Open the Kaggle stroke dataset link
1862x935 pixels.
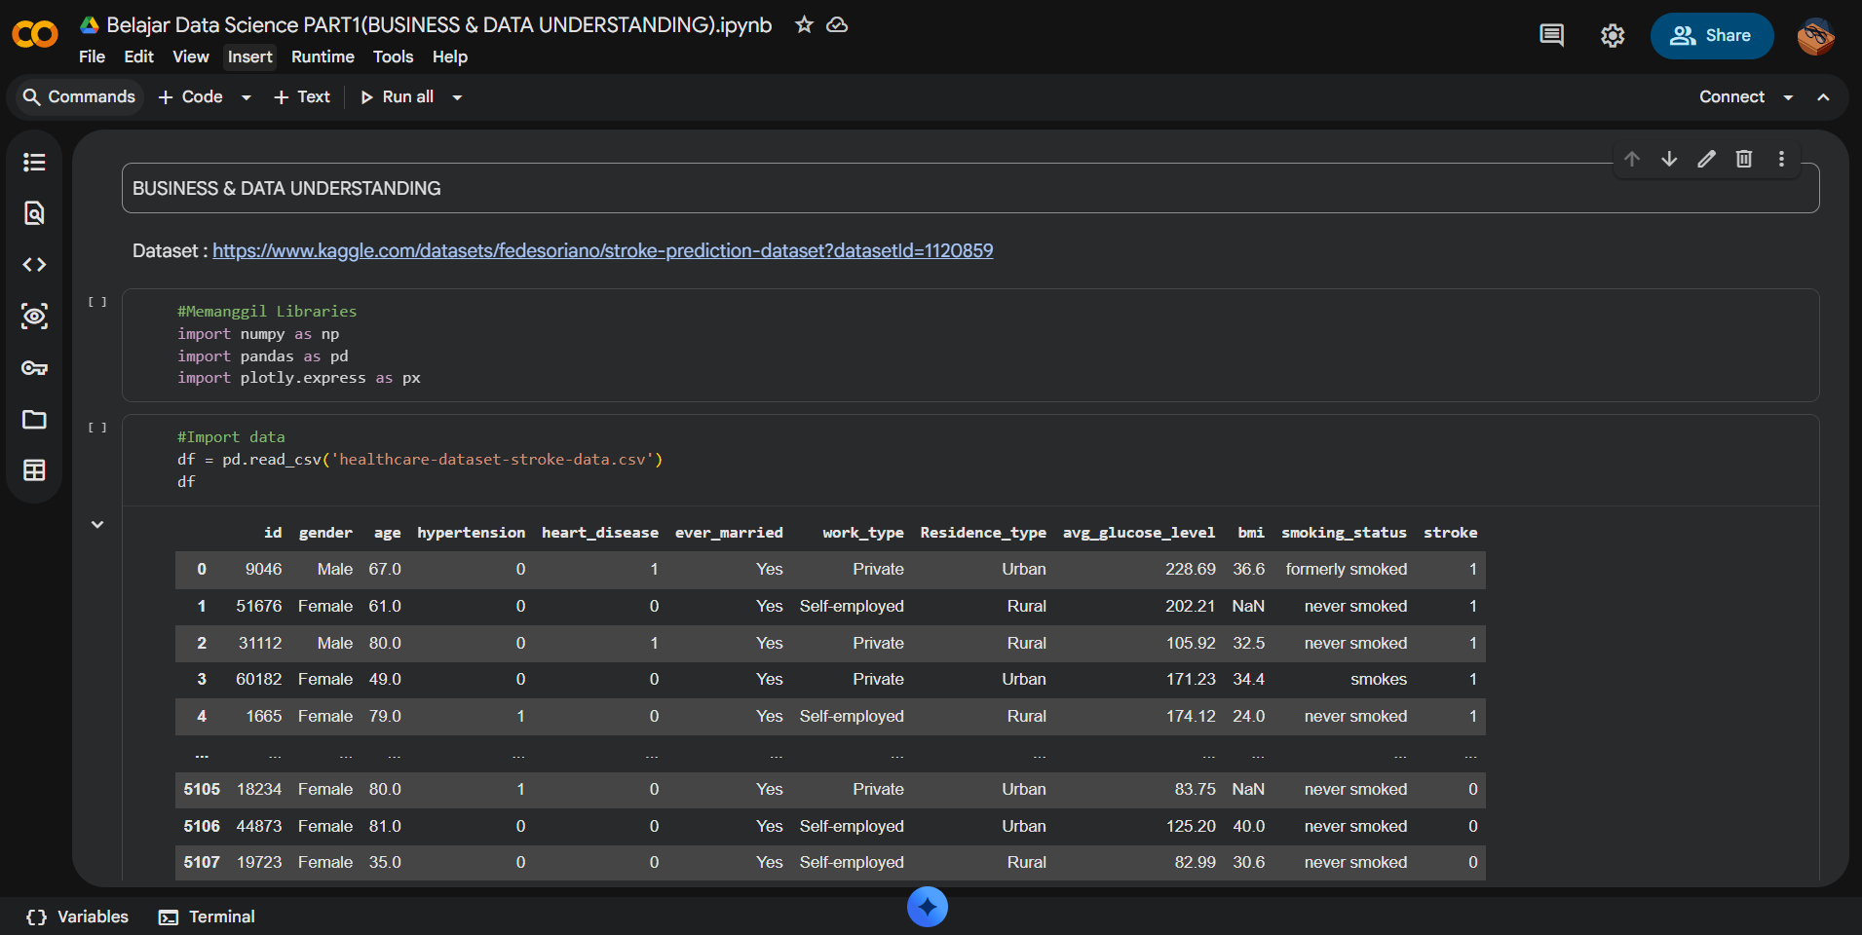pos(602,251)
